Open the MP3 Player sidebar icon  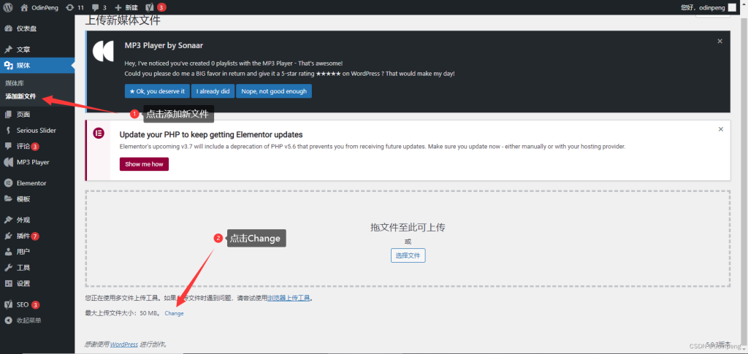coord(8,162)
